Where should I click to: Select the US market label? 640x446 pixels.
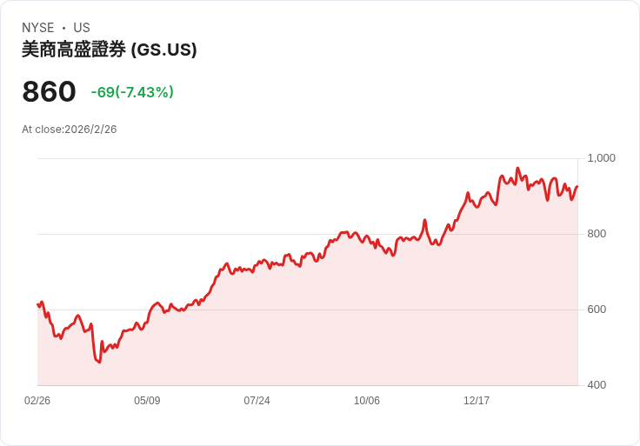(82, 28)
